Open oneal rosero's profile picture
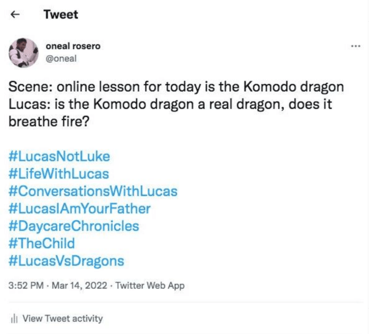 click(x=23, y=52)
